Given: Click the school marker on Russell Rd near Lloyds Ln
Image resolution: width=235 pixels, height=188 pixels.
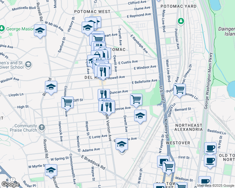Looking at the screenshot, I should (x=51, y=87).
